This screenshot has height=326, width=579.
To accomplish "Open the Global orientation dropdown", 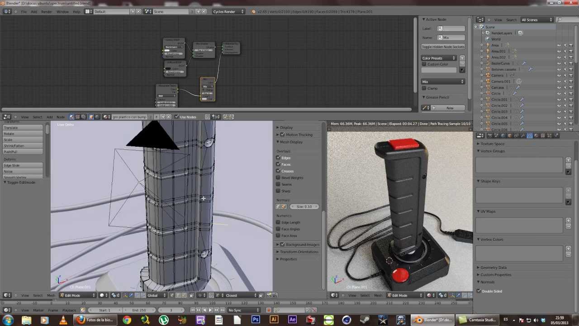I will pyautogui.click(x=157, y=295).
